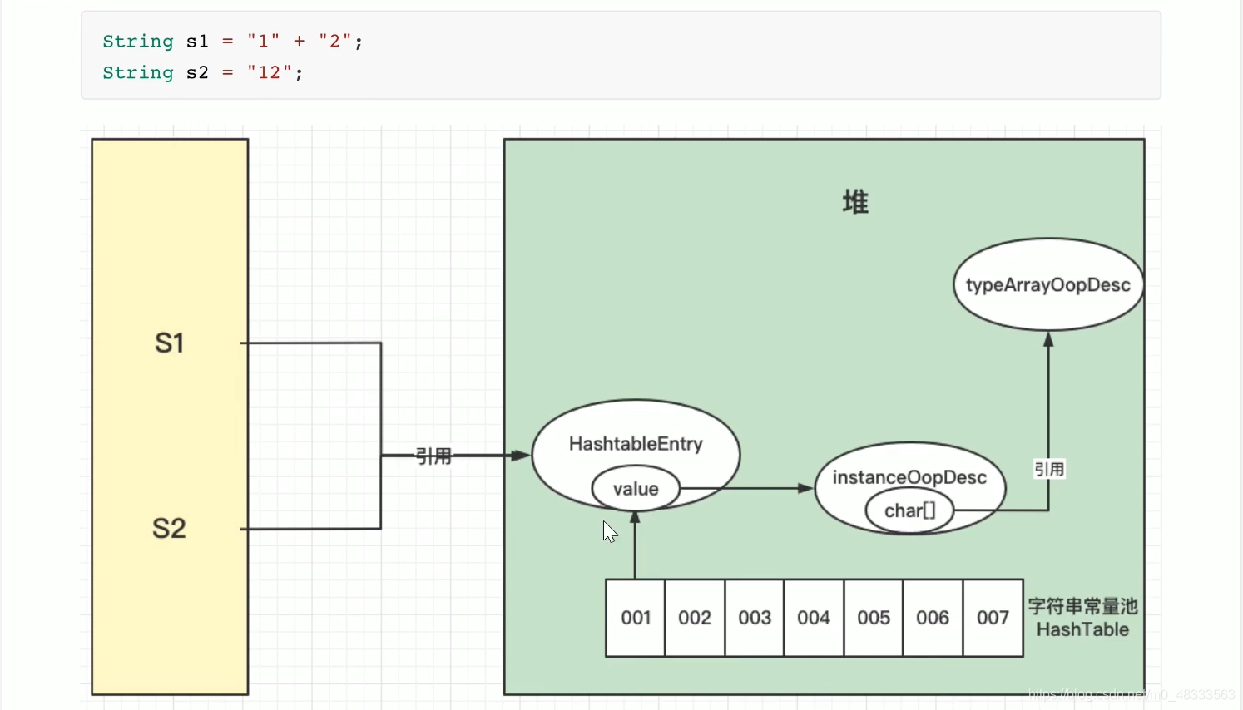The height and width of the screenshot is (710, 1243).
Task: Click the 引用 label near typeArrayOopDesc arrow
Action: tap(1049, 469)
